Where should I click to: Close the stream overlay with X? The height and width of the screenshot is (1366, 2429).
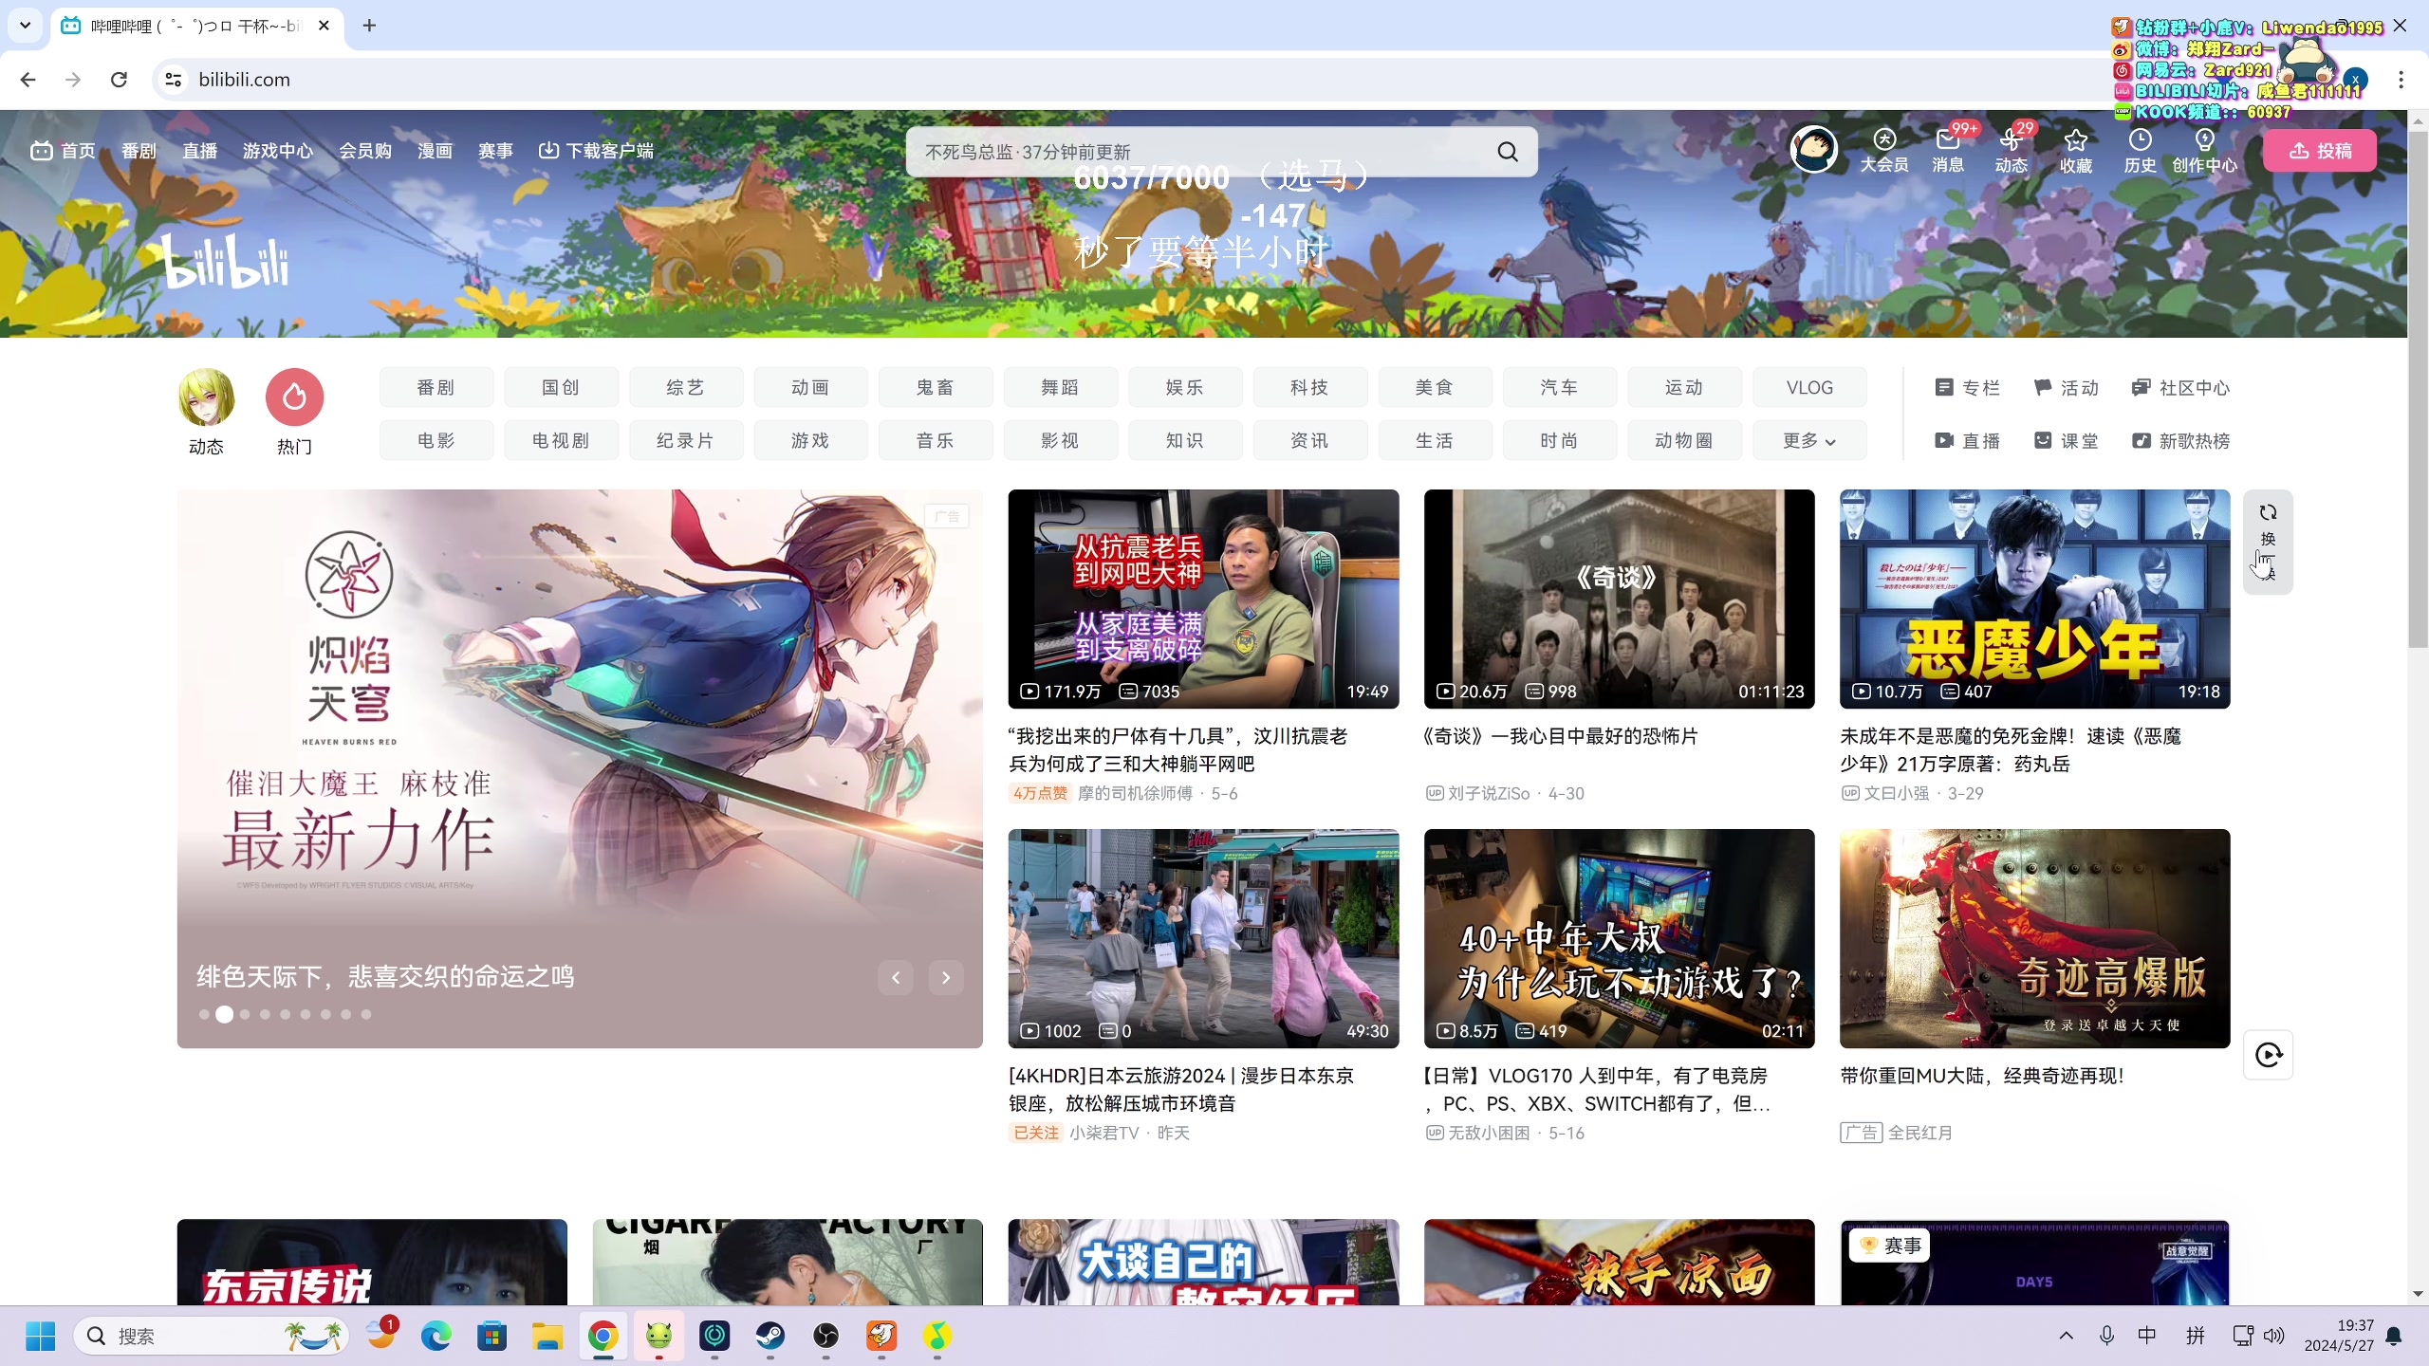point(2400,26)
